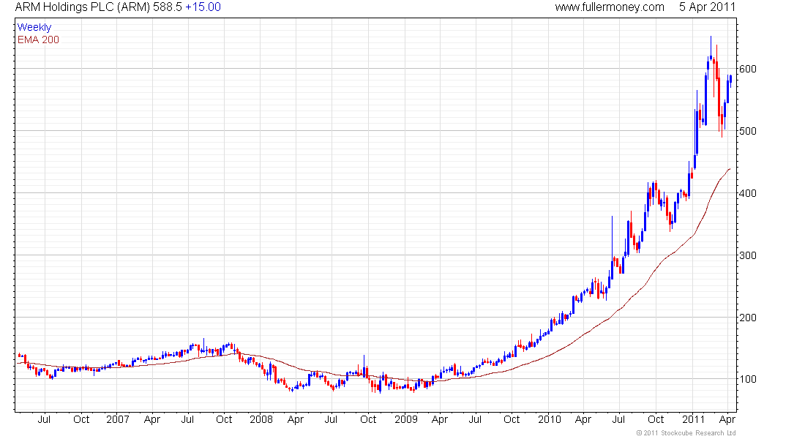The image size is (805, 439).
Task: Click the 400 price axis label
Action: pos(747,194)
